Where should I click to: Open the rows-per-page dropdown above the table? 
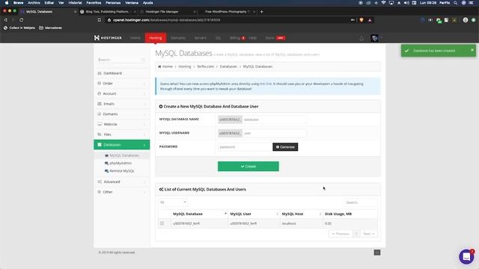point(173,202)
